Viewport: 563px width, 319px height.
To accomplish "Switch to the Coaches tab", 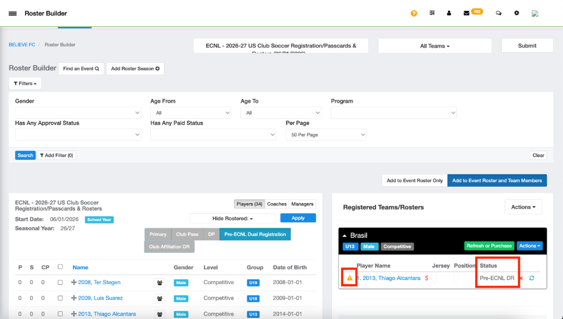I will coord(277,204).
